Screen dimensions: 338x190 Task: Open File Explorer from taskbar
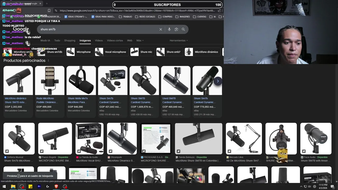13,187
